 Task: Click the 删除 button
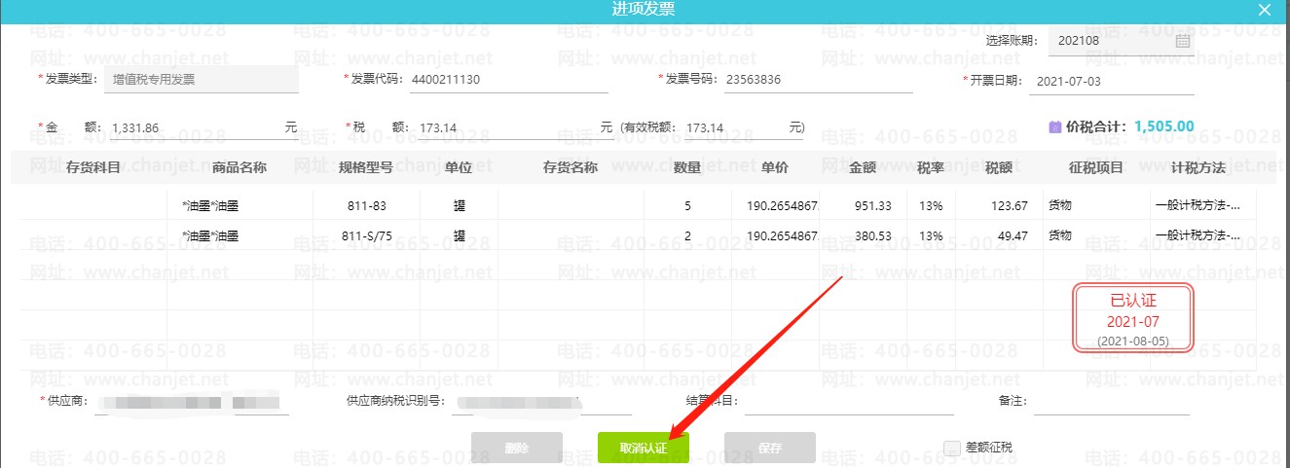pos(517,448)
